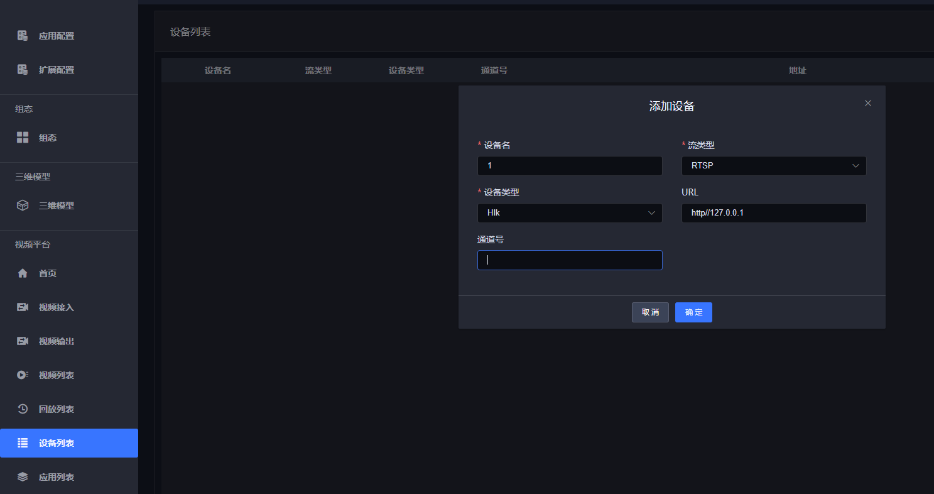Click the 视频列表 play-list icon
934x494 pixels.
(23, 375)
